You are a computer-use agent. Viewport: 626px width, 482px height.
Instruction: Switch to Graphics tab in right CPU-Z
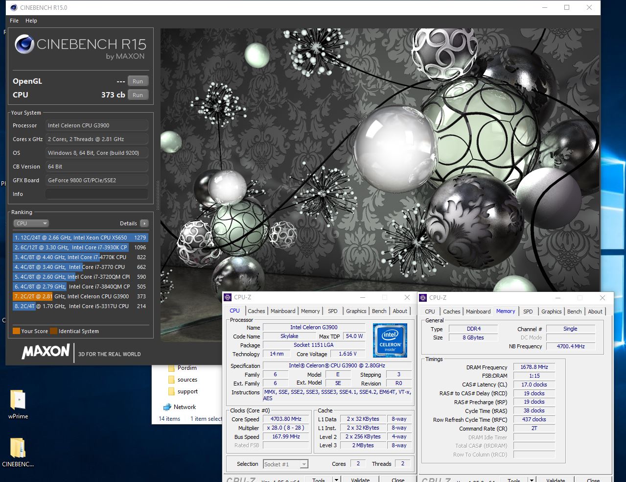point(551,312)
